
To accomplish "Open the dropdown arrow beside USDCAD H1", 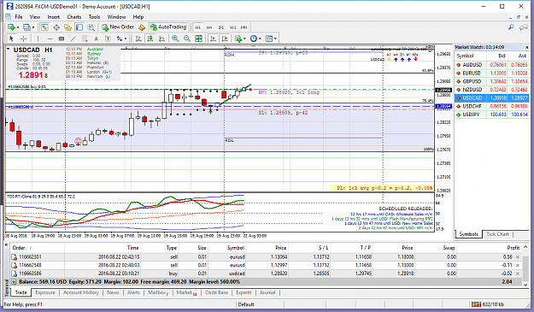I will pyautogui.click(x=9, y=50).
